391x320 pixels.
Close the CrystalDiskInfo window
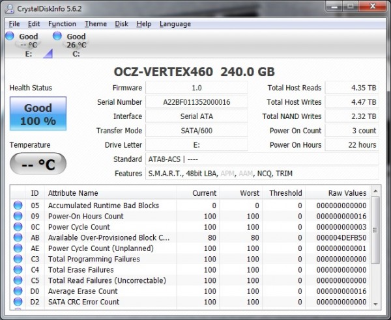pos(373,7)
